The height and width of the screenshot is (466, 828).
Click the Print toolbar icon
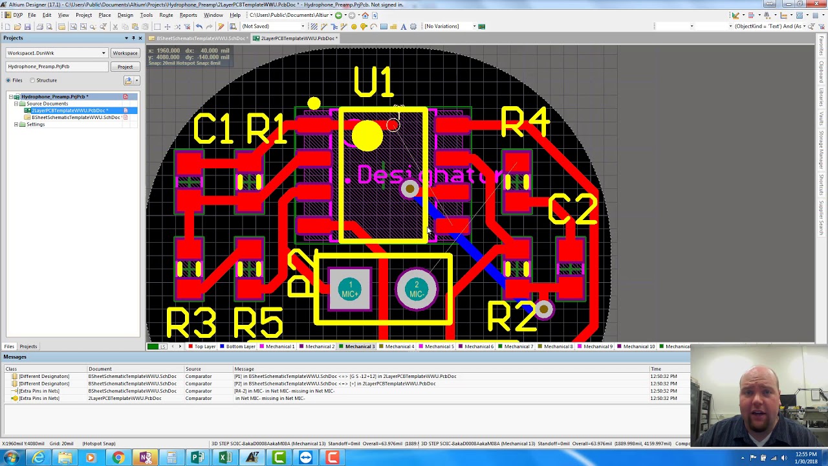39,27
